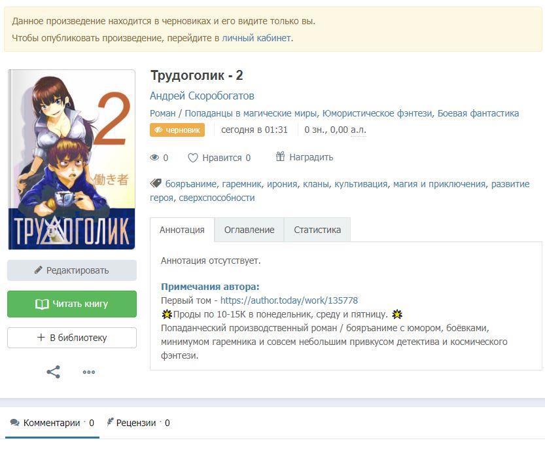Open author Андрей Скоробогатов's profile

pyautogui.click(x=202, y=96)
